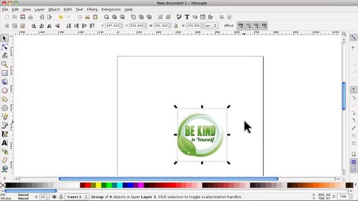Image resolution: width=358 pixels, height=201 pixels.
Task: Select the Rectangle tool
Action: [4, 73]
